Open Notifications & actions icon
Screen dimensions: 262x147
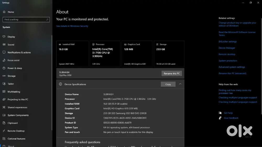coord(4,52)
